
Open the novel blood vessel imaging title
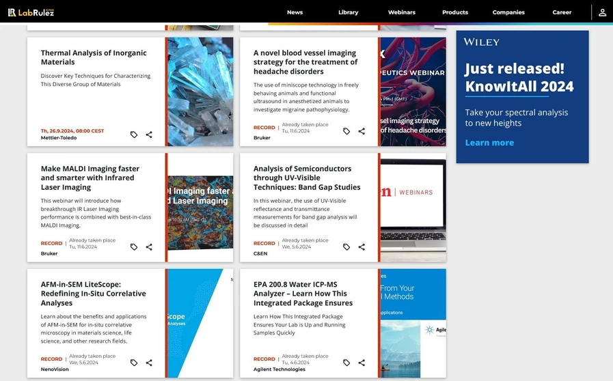pyautogui.click(x=305, y=62)
